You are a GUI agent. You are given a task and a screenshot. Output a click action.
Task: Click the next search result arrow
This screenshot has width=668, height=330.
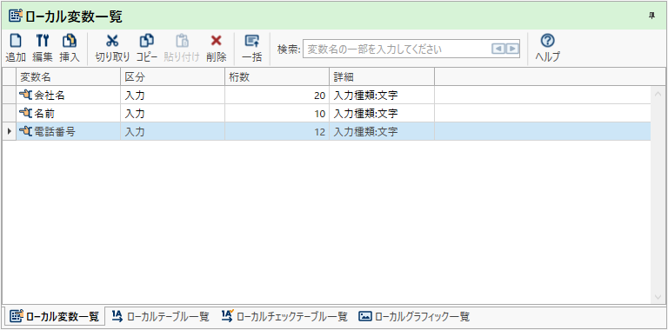pyautogui.click(x=511, y=49)
